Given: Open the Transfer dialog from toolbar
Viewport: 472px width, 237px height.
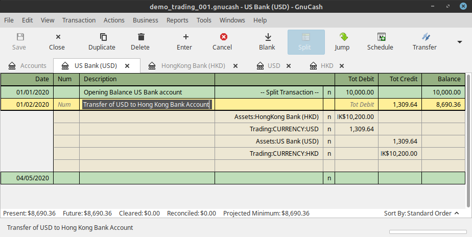Looking at the screenshot, I should coord(424,41).
